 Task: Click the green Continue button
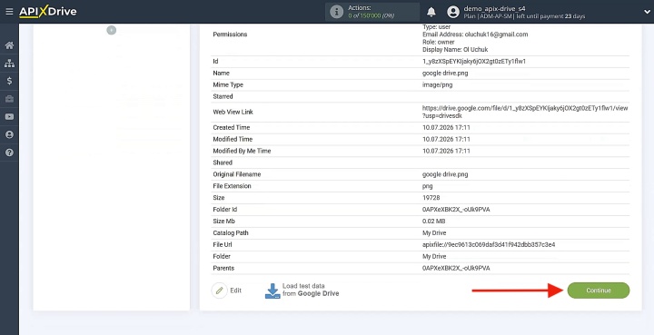599,291
